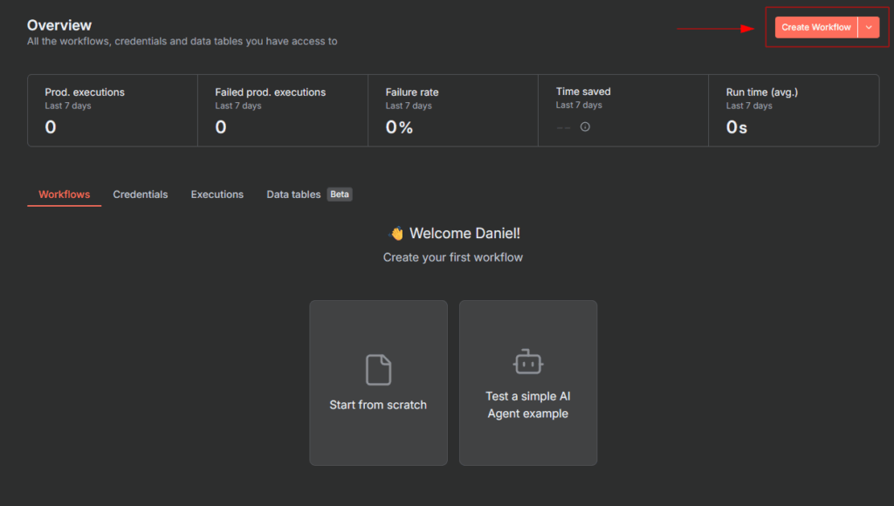Click the Test a simple AI Agent example text
This screenshot has height=506, width=894.
[528, 405]
